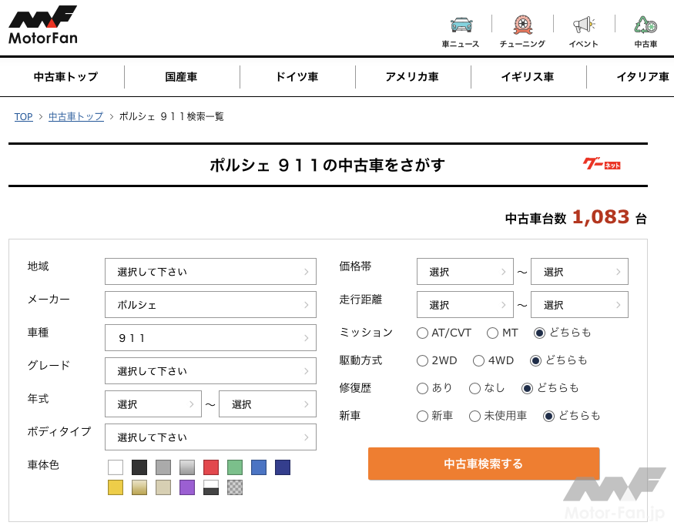Viewport: 674px width, 529px height.
Task: Expand the グレード grade dropdown
Action: (x=210, y=371)
